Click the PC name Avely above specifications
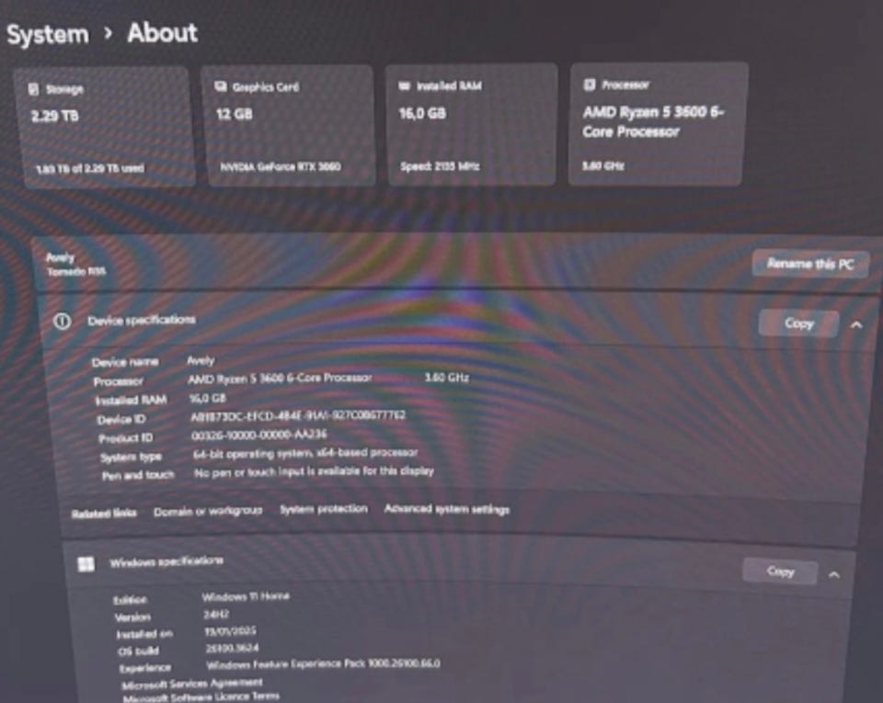 (x=61, y=257)
